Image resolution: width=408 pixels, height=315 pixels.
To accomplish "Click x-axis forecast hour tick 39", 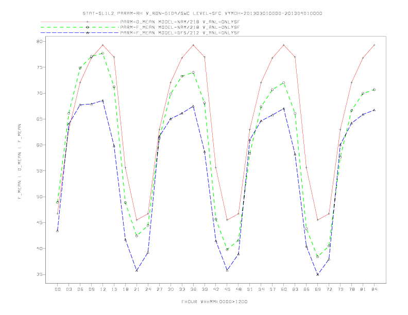I will point(205,289).
